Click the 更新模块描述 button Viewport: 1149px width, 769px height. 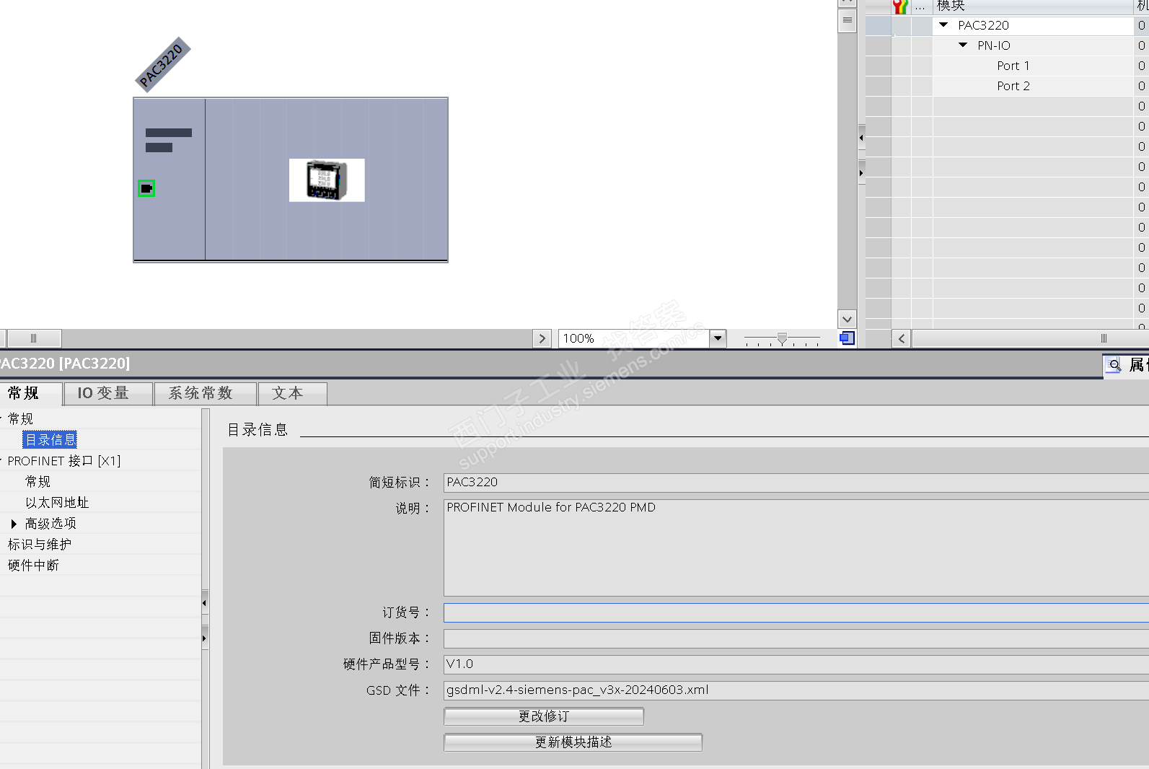tap(573, 742)
